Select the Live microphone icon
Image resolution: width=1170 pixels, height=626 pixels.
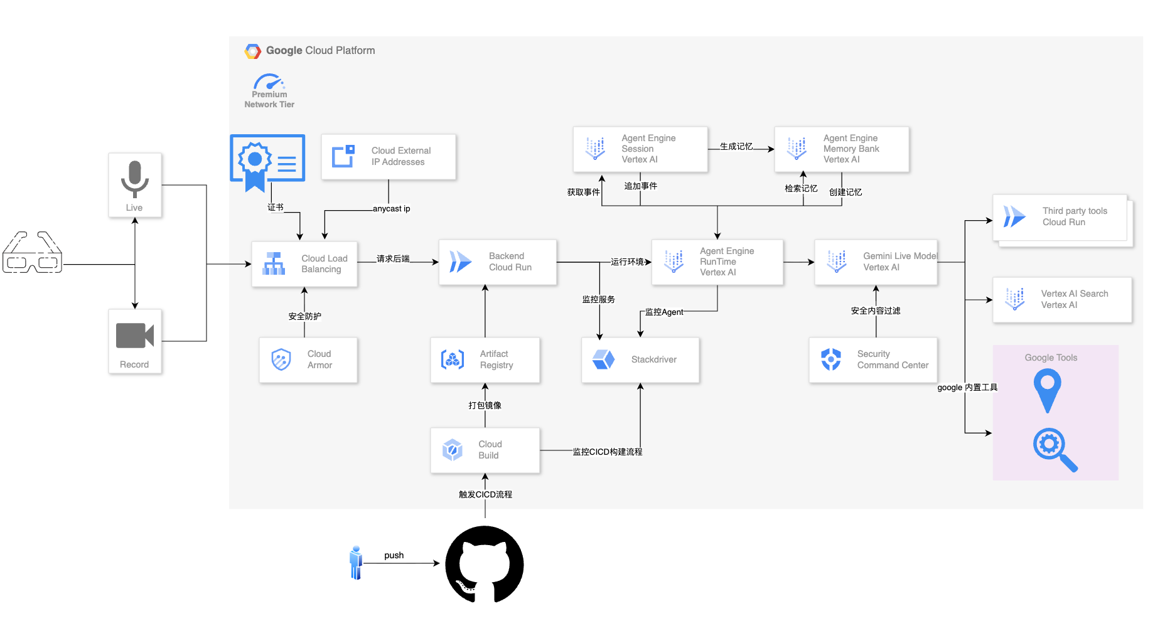click(134, 179)
